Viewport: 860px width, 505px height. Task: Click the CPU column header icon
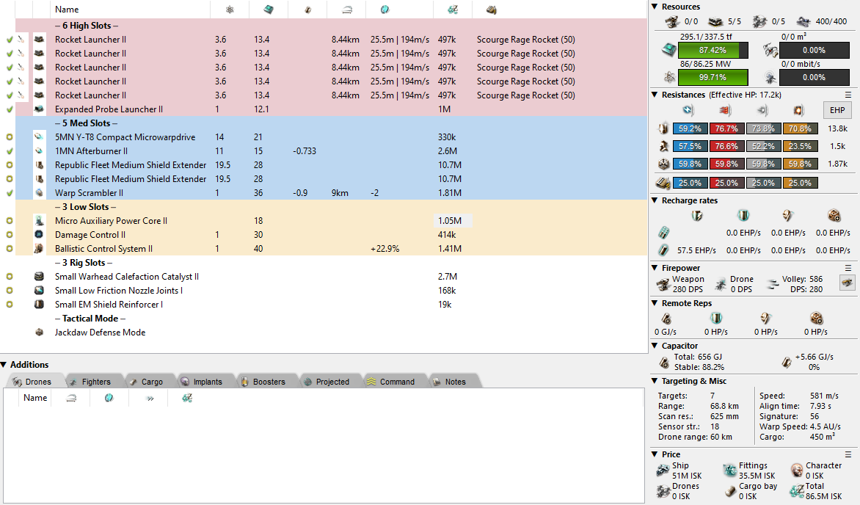269,10
